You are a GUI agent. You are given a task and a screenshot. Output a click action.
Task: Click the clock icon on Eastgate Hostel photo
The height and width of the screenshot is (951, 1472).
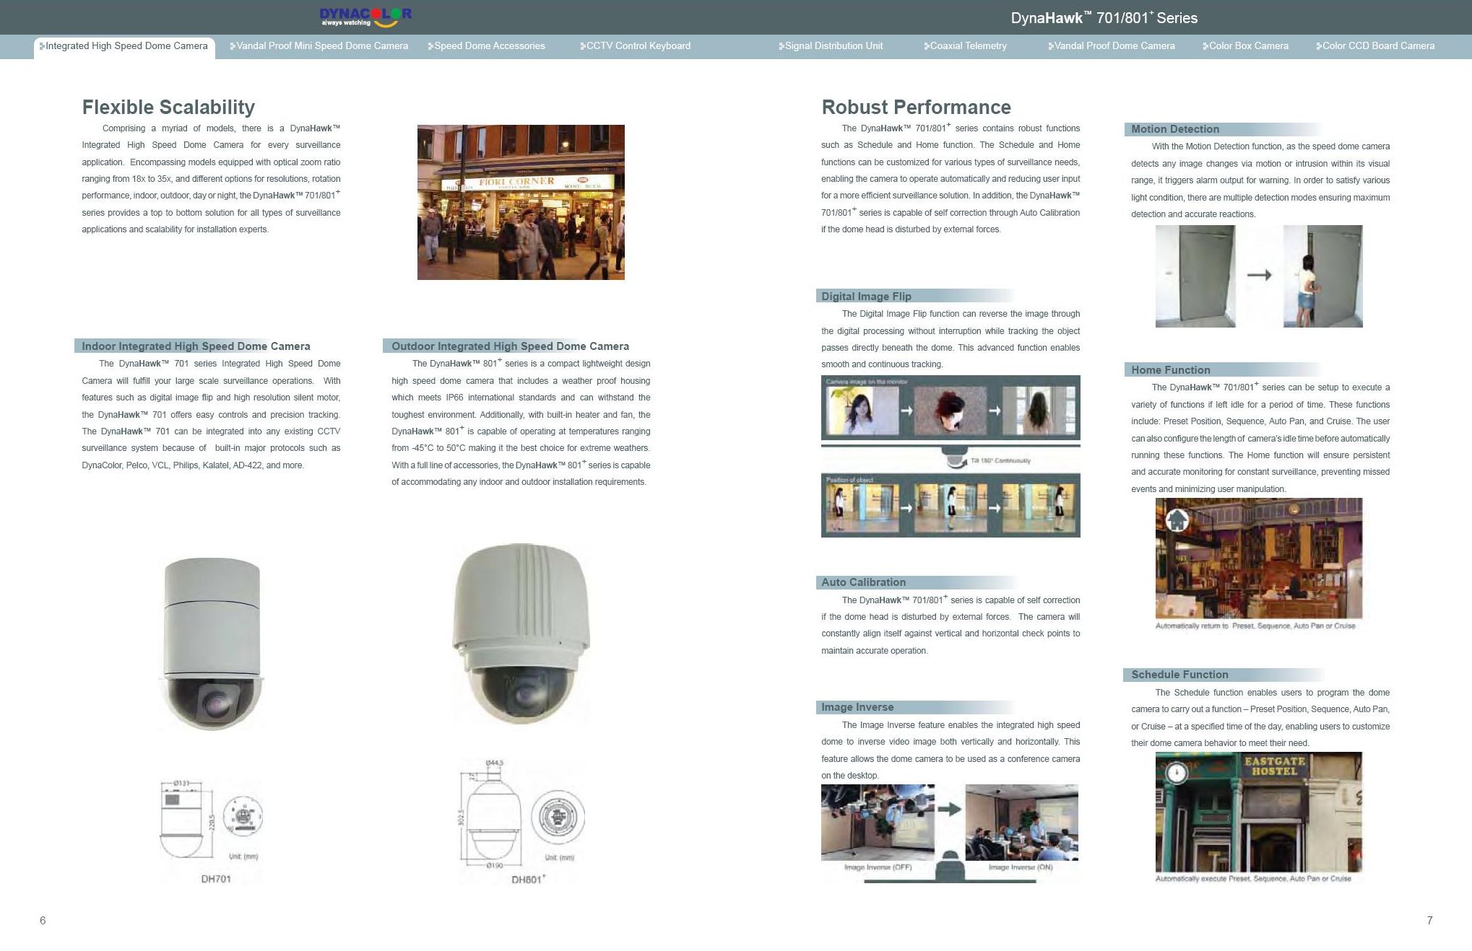pyautogui.click(x=1177, y=773)
